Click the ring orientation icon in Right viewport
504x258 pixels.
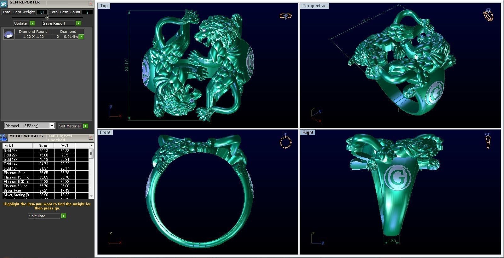point(488,141)
